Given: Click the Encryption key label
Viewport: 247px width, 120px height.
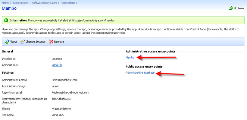Looking at the screenshot, I should 24,100.
